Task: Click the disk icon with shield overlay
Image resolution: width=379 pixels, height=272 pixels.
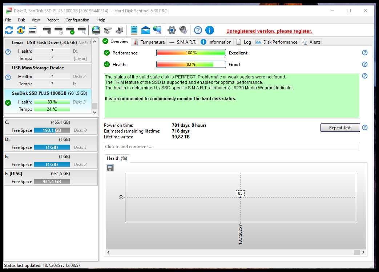Action: click(x=47, y=30)
